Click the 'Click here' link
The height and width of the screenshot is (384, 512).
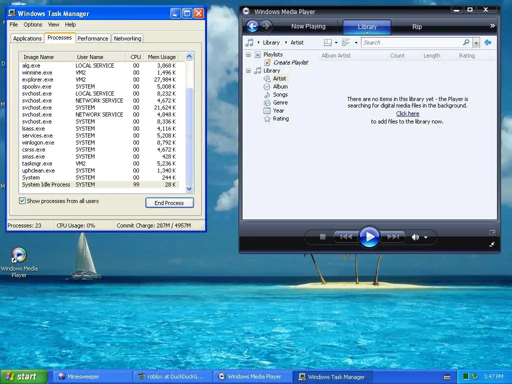(407, 113)
